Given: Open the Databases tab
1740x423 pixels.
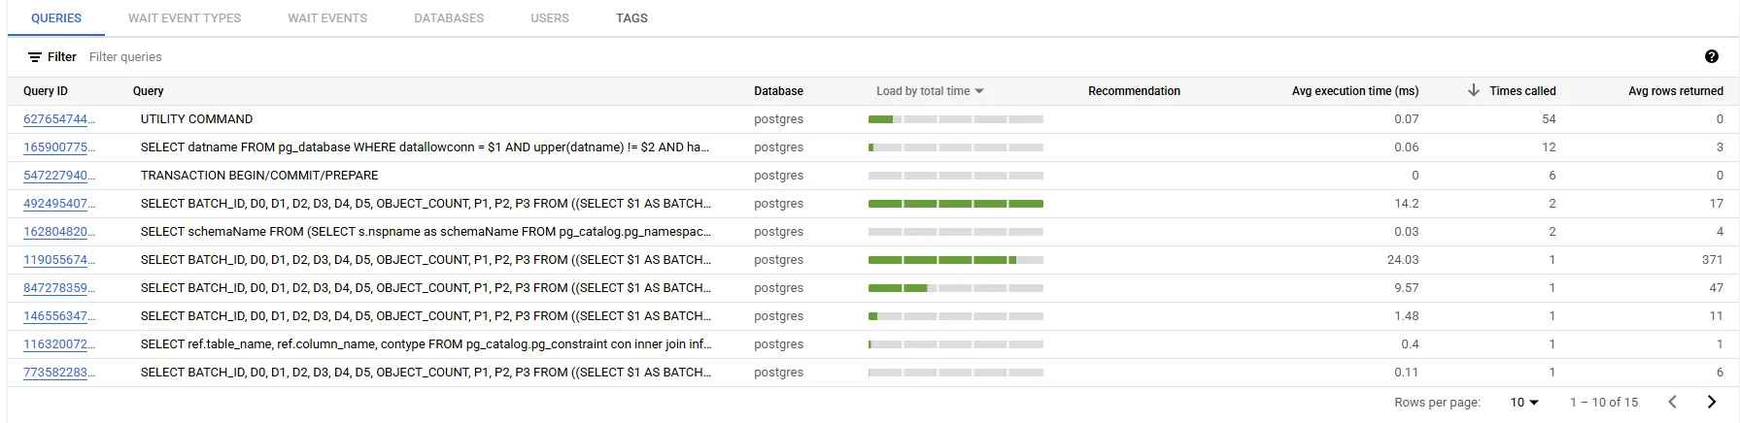Looking at the screenshot, I should (449, 18).
